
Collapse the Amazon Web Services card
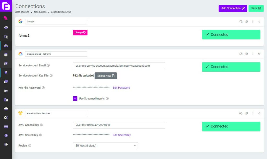[259, 113]
